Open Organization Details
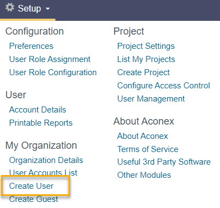Screen dimensions: 220x208 coord(46,160)
